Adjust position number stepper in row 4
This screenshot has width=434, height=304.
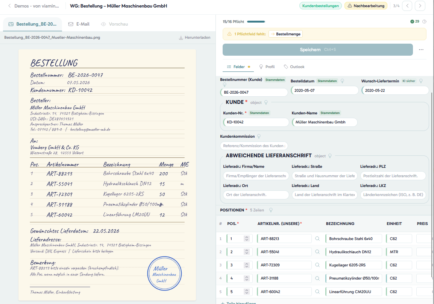[x=247, y=278]
